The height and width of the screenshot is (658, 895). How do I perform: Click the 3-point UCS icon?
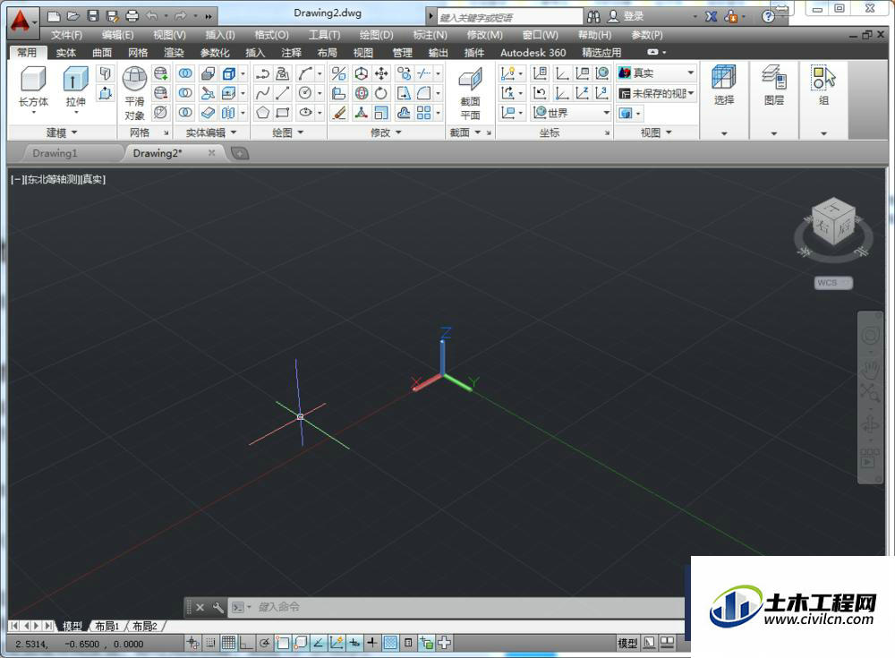(601, 92)
